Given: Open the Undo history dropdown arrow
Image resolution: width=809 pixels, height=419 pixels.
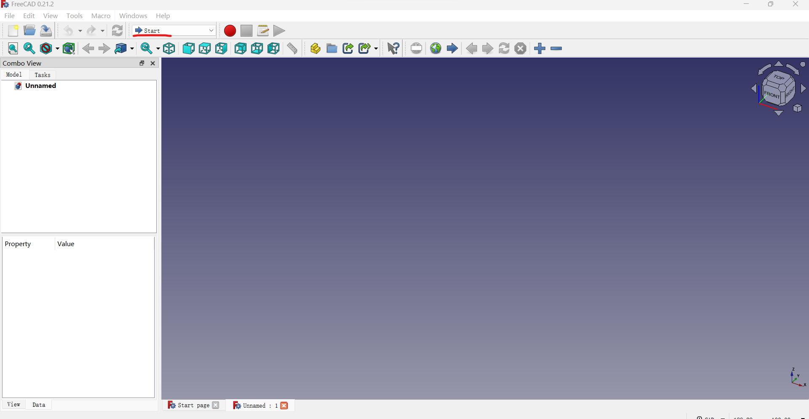Looking at the screenshot, I should [x=80, y=31].
